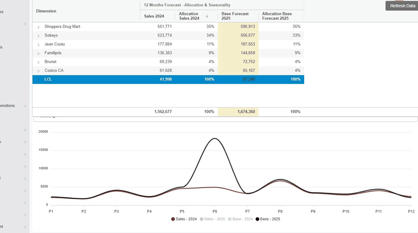Select the 'Jean Coutu' row name

pyautogui.click(x=54, y=44)
